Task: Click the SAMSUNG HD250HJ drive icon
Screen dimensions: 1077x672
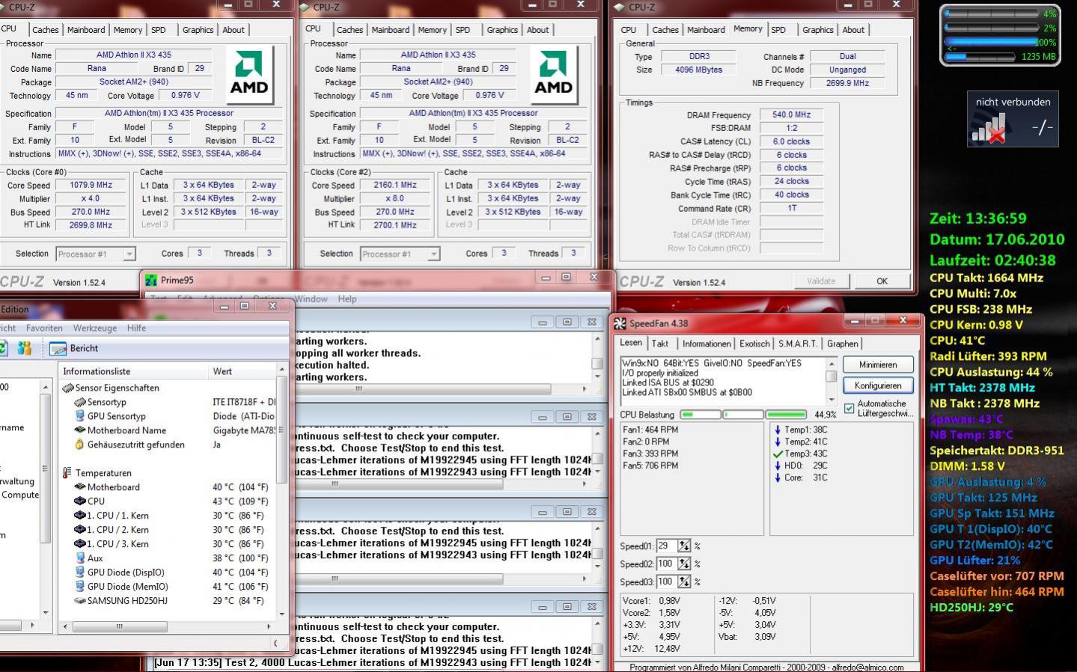Action: click(x=80, y=601)
